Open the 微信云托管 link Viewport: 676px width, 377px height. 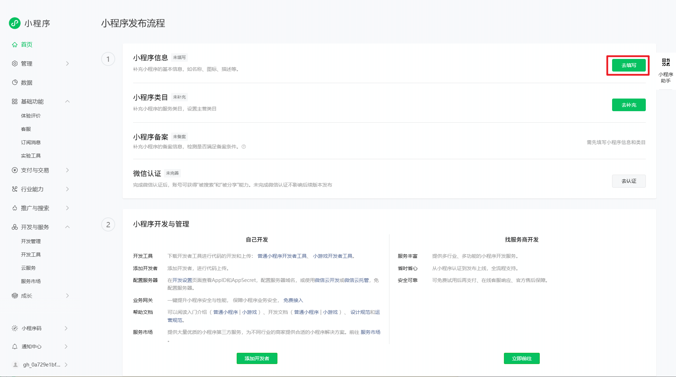pyautogui.click(x=356, y=280)
